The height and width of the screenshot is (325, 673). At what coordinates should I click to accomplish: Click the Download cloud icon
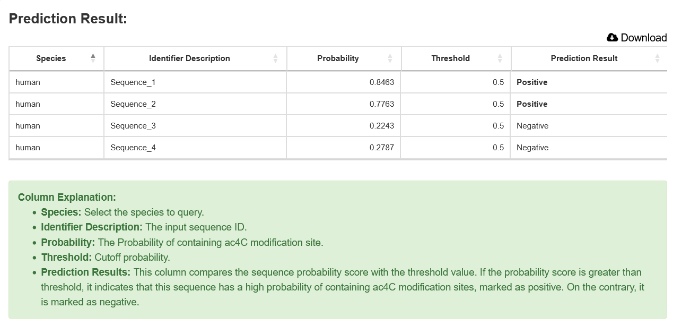tap(612, 37)
